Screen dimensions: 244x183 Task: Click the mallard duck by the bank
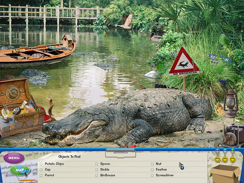[156, 37]
